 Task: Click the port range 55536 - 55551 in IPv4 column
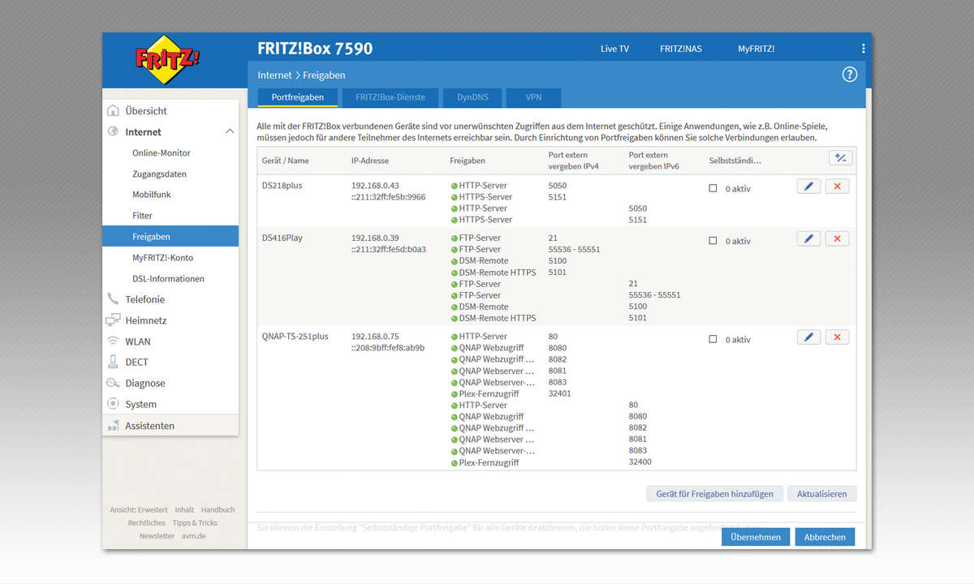coord(575,249)
